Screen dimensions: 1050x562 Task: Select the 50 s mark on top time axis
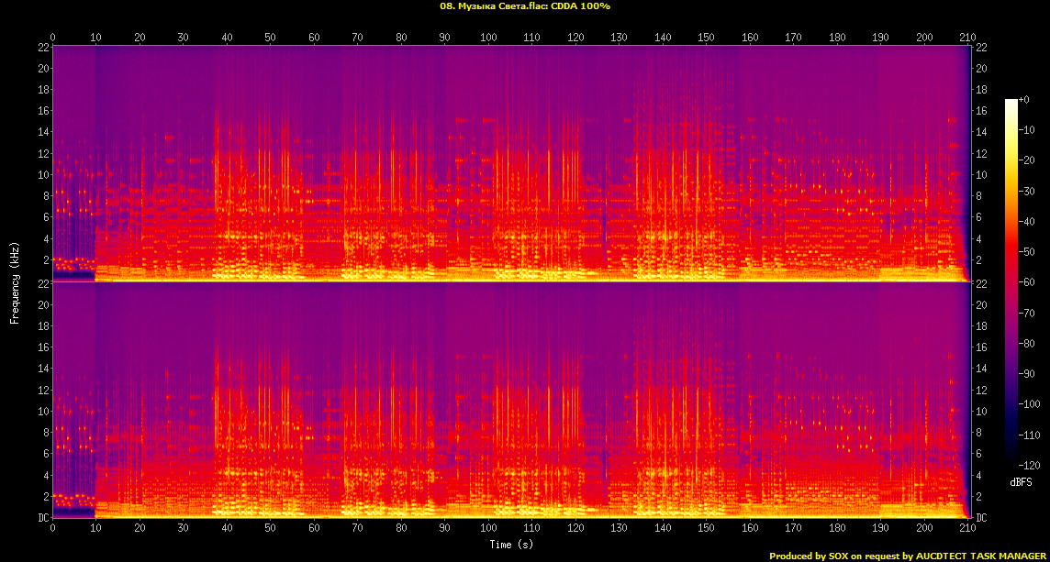click(270, 38)
